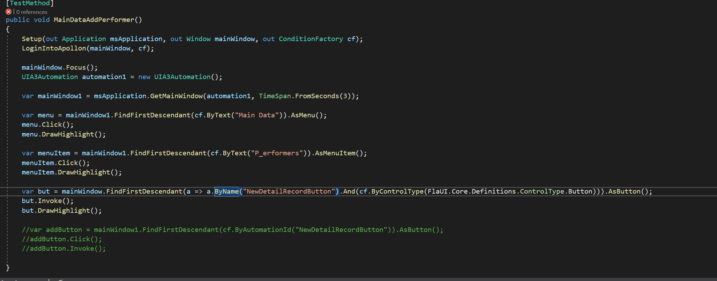This screenshot has width=717, height=281.
Task: Click the menu.Click() statement
Action: (x=47, y=125)
